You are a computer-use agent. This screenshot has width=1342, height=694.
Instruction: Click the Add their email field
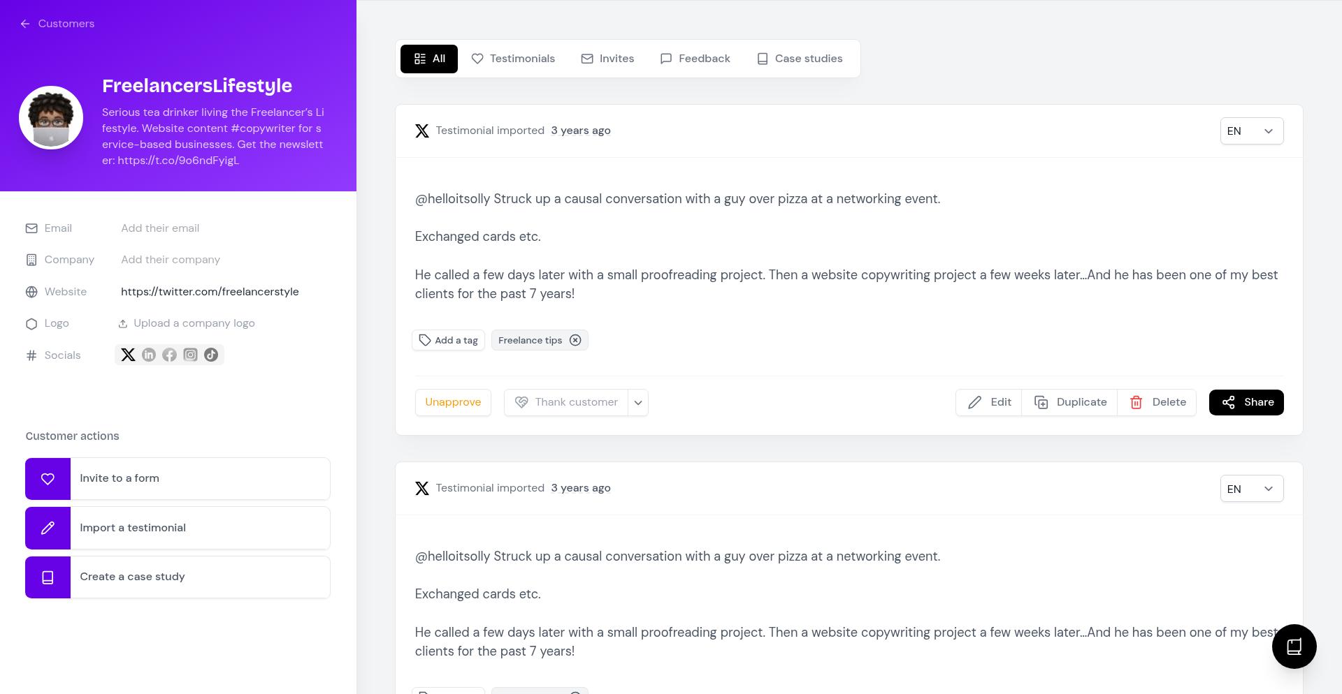pos(160,228)
